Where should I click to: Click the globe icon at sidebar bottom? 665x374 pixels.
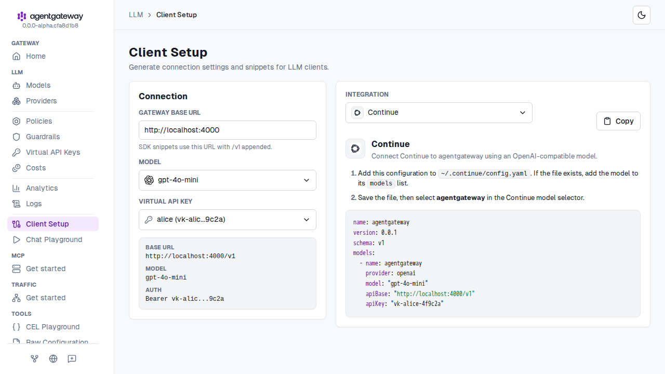[x=53, y=358]
